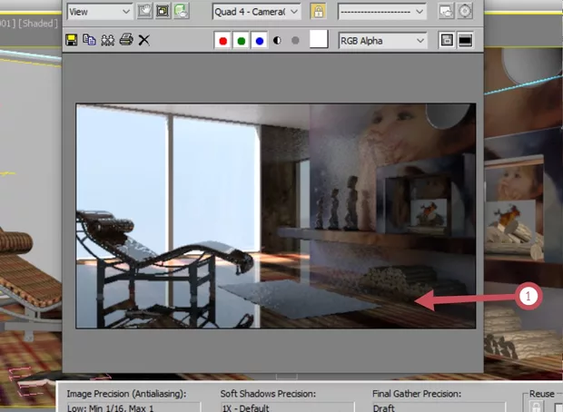The height and width of the screenshot is (412, 563).
Task: Click the white color swatch
Action: [318, 40]
